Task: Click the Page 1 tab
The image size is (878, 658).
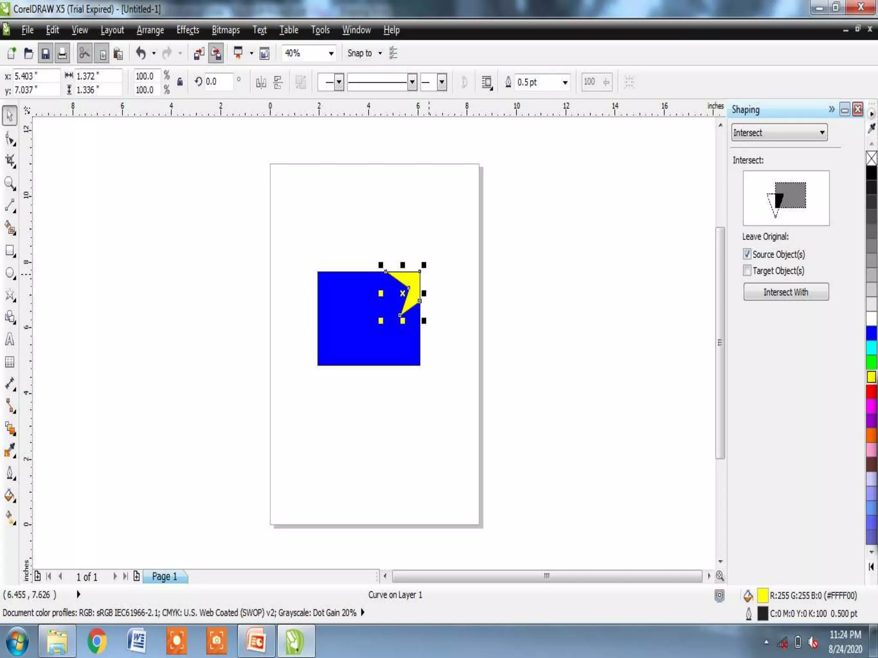Action: pyautogui.click(x=165, y=577)
